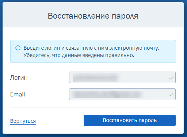Focus the Логин input field
This screenshot has height=137, width=187.
pyautogui.click(x=122, y=77)
